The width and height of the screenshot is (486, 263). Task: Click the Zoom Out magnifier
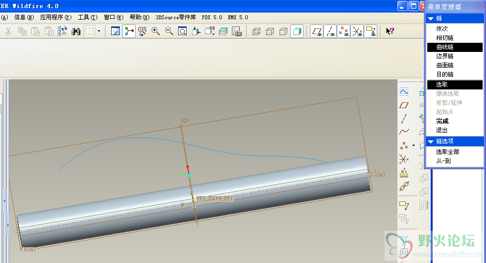tap(169, 31)
